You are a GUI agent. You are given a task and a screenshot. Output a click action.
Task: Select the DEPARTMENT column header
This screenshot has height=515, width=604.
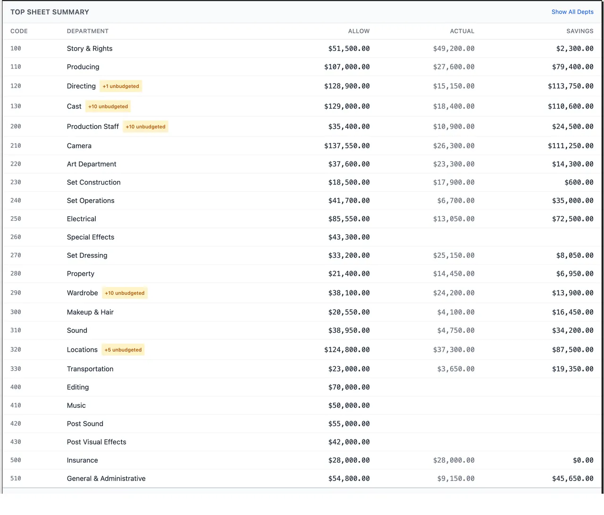(x=88, y=31)
